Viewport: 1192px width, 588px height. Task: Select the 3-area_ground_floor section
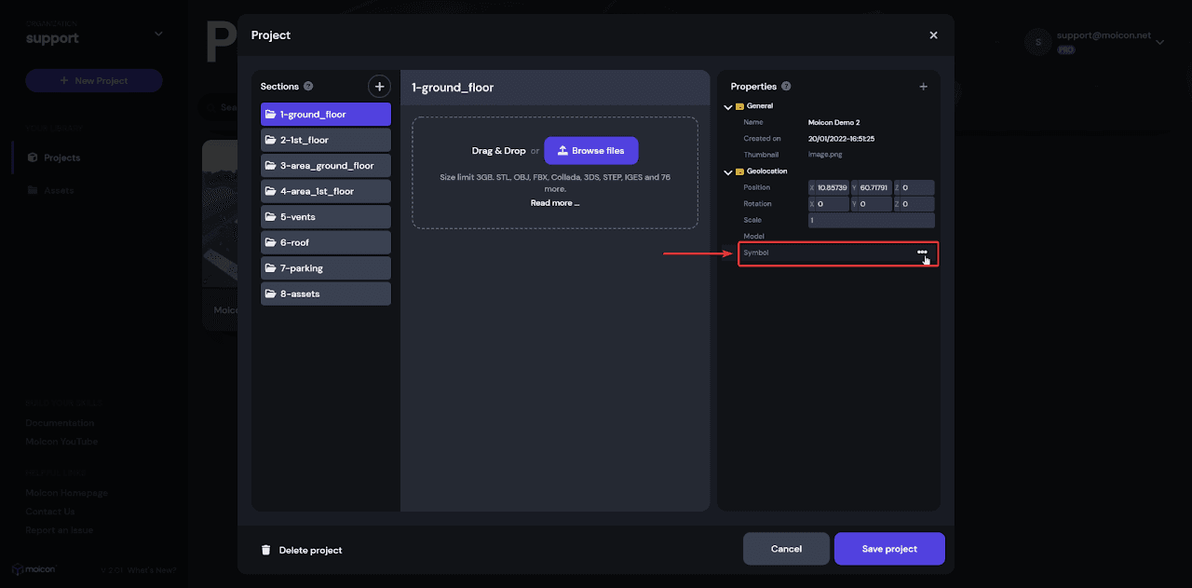pos(325,166)
